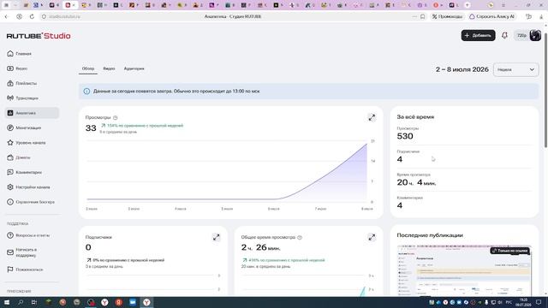548x308 pixels.
Task: Click the 20 ч. 4 мин. watch time value
Action: (x=416, y=182)
